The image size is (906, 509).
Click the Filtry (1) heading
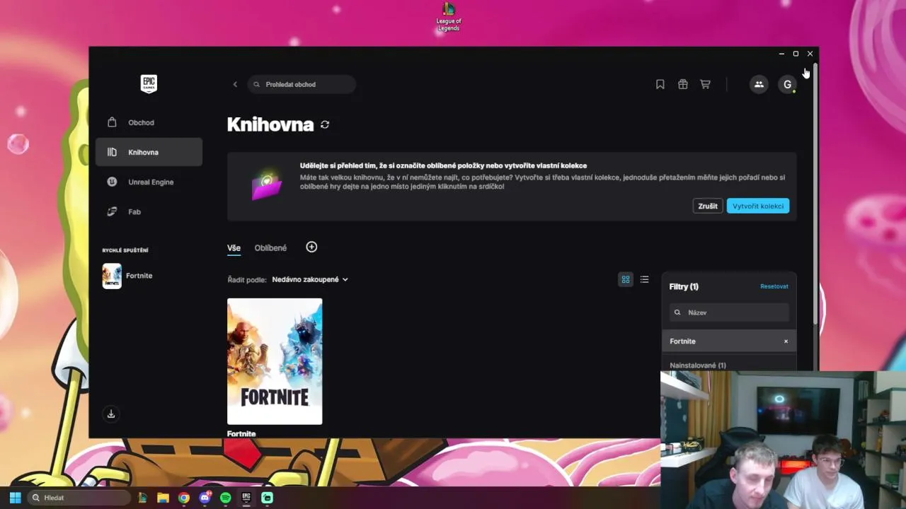pos(684,286)
